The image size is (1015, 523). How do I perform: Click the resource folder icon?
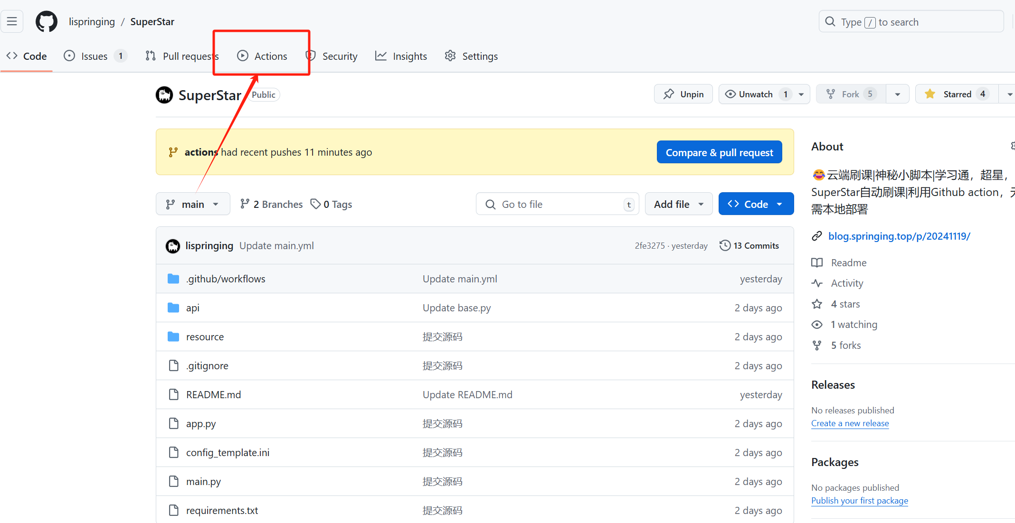[173, 336]
